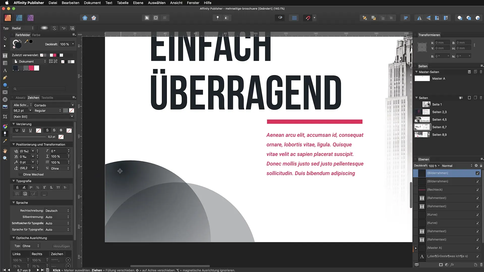Select the Table tool
Image resolution: width=484 pixels, height=272 pixels.
pyautogui.click(x=5, y=63)
